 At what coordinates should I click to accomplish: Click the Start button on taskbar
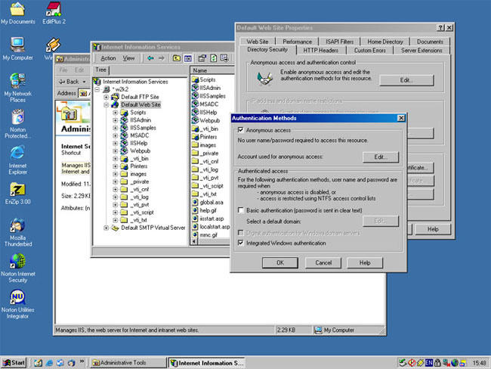click(x=14, y=363)
